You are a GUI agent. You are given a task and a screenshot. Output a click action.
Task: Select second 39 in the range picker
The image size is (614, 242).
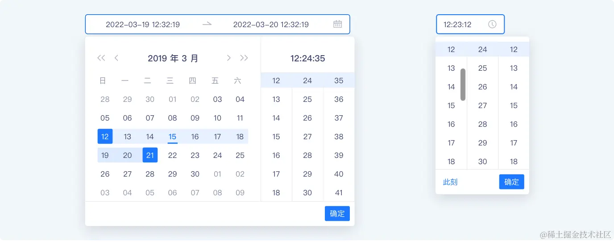tap(339, 155)
